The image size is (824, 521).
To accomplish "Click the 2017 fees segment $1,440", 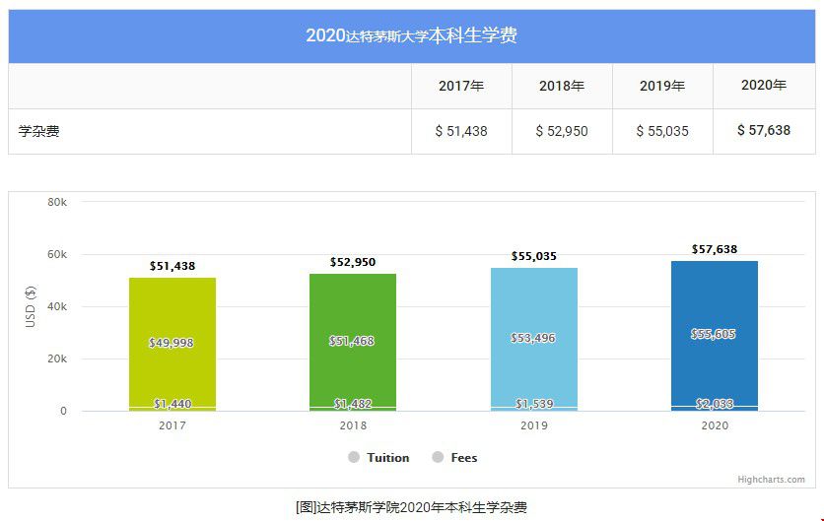I will point(172,409).
